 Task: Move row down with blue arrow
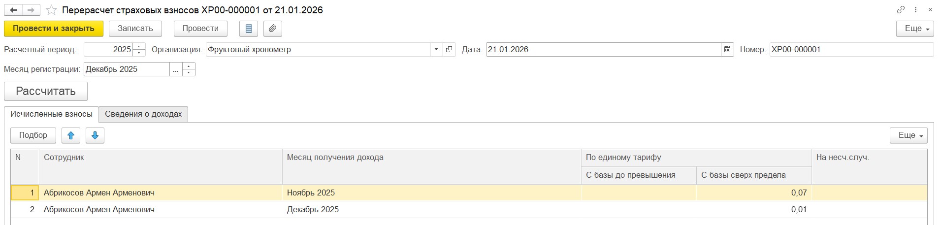[x=95, y=135]
